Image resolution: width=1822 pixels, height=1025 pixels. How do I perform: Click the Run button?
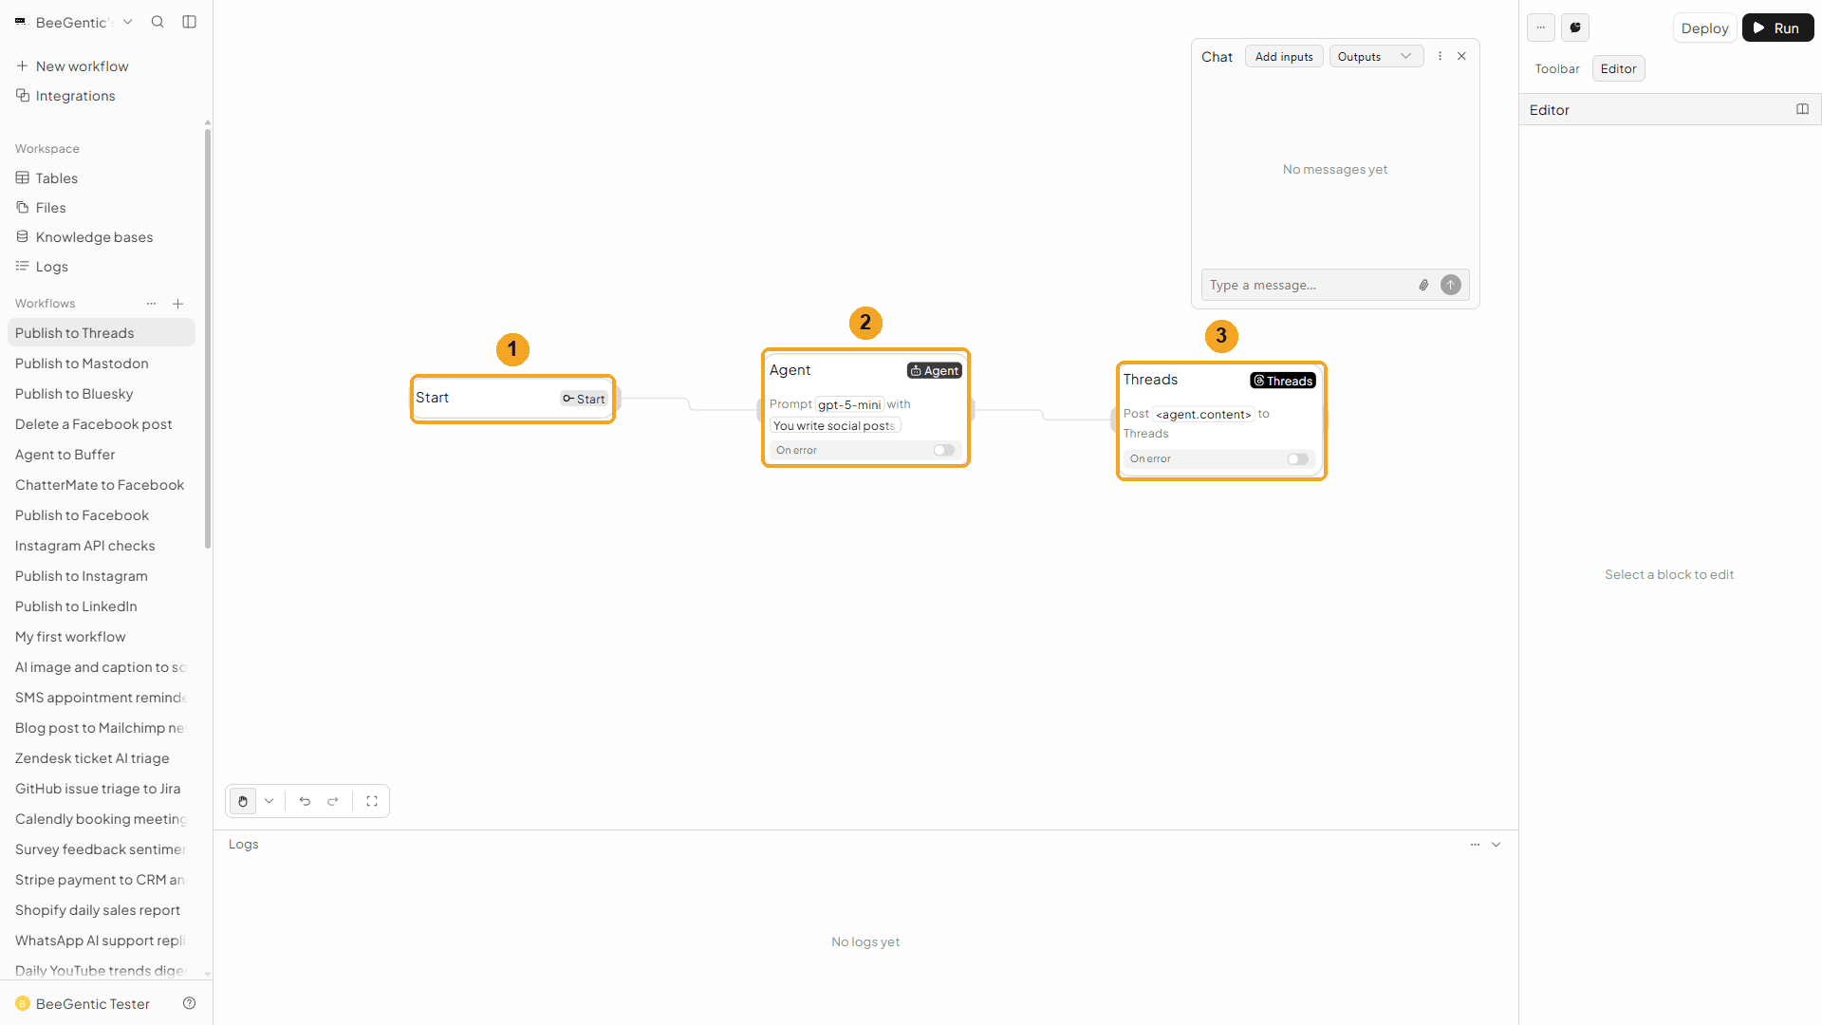coord(1777,28)
